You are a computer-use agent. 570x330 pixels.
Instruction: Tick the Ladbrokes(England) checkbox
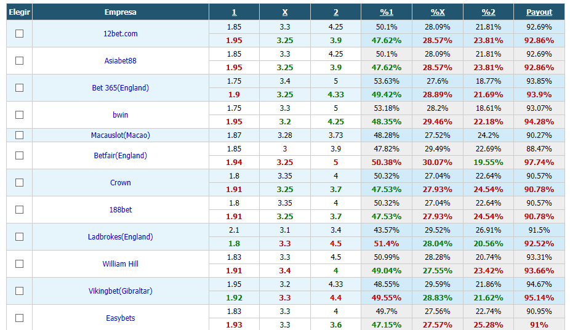(19, 236)
